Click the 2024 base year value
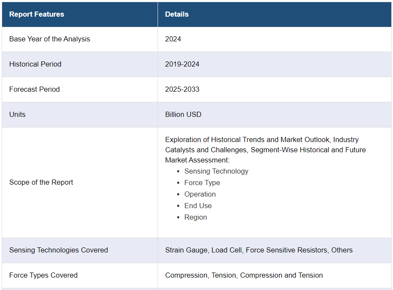Image resolution: width=393 pixels, height=290 pixels. click(x=173, y=39)
